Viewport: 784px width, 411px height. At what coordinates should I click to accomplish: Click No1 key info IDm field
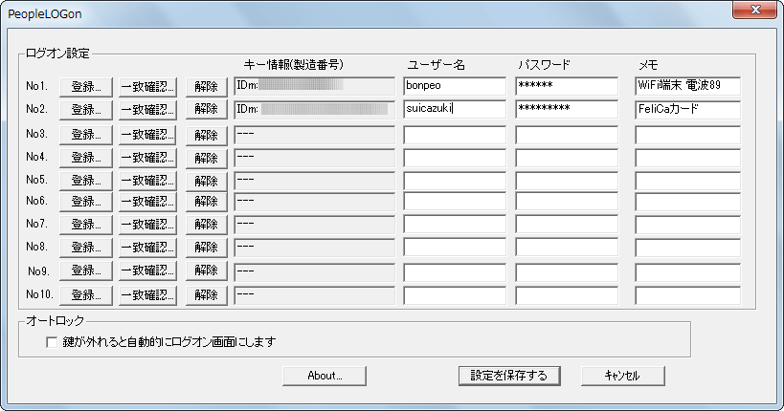314,86
